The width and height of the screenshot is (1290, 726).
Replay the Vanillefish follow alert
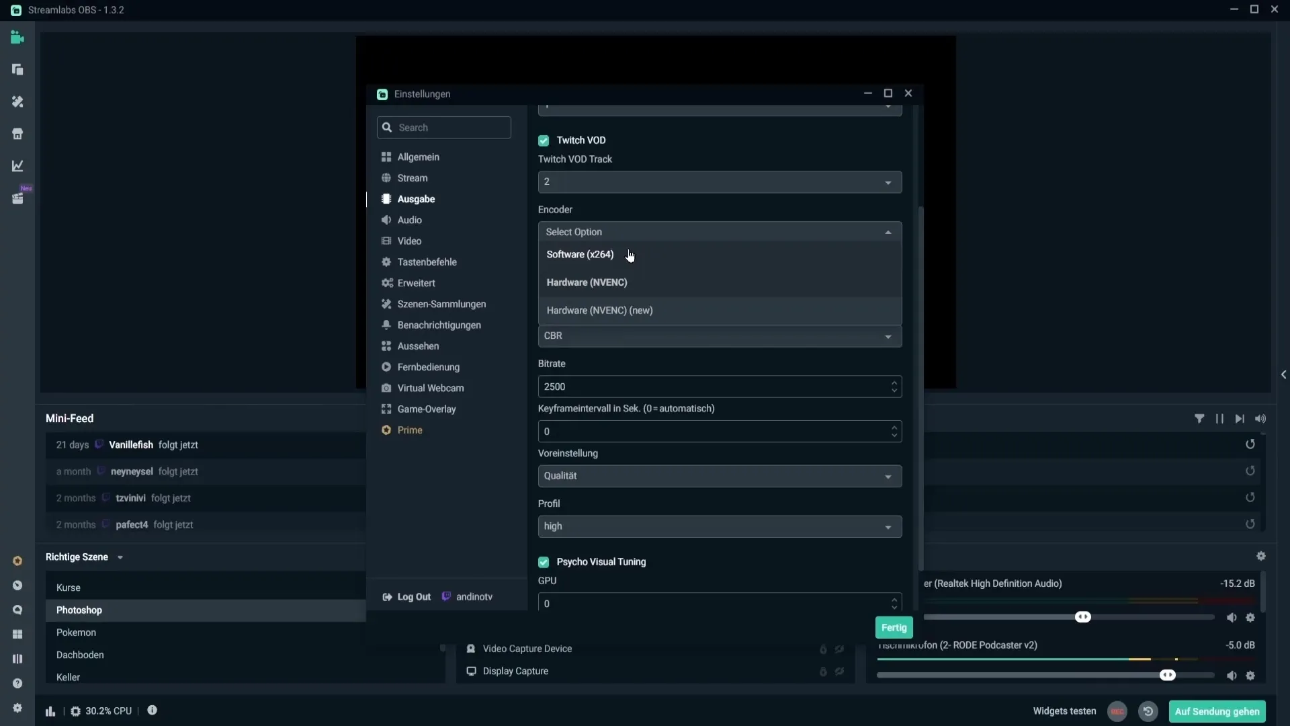(1250, 444)
